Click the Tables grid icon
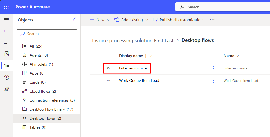The width and height of the screenshot is (270, 137). 24,127
